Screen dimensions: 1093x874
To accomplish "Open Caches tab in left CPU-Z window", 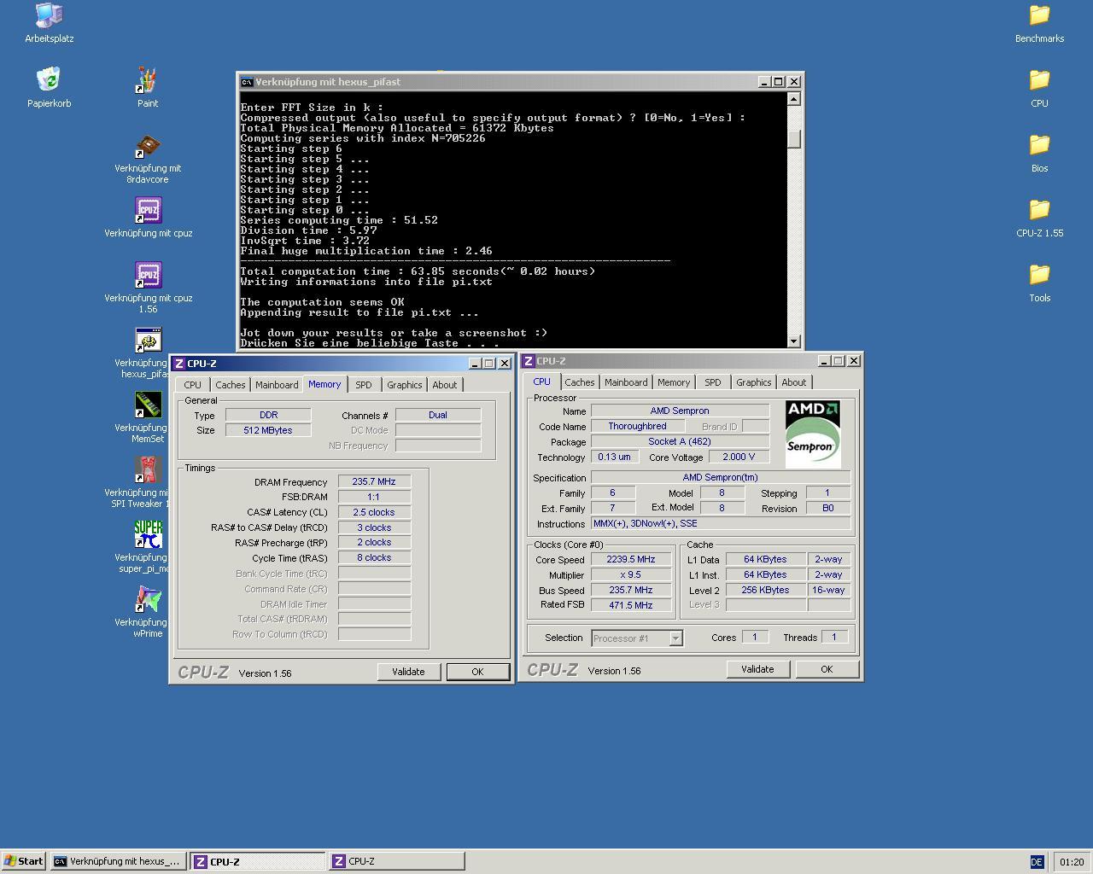I will (230, 385).
